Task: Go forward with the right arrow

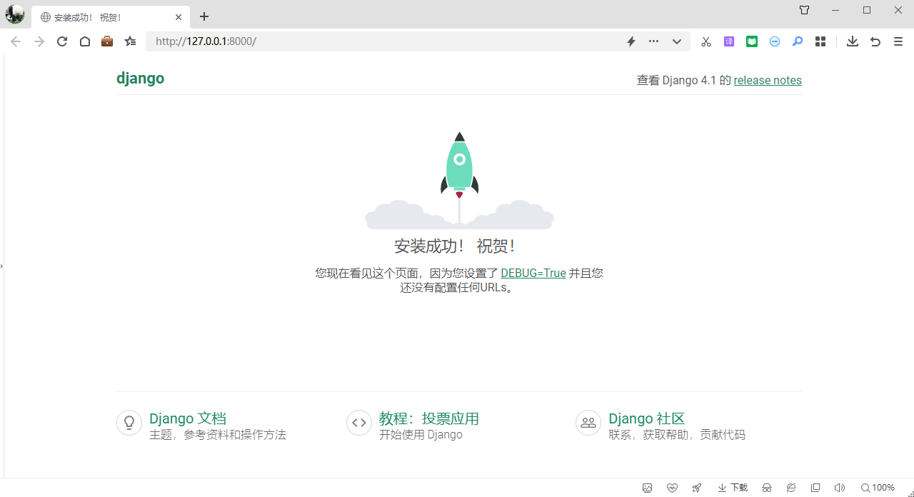Action: 39,41
